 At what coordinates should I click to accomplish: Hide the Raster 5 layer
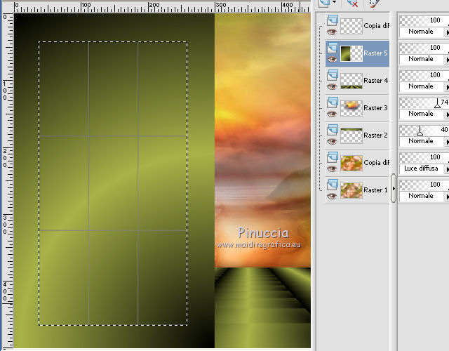(332, 59)
